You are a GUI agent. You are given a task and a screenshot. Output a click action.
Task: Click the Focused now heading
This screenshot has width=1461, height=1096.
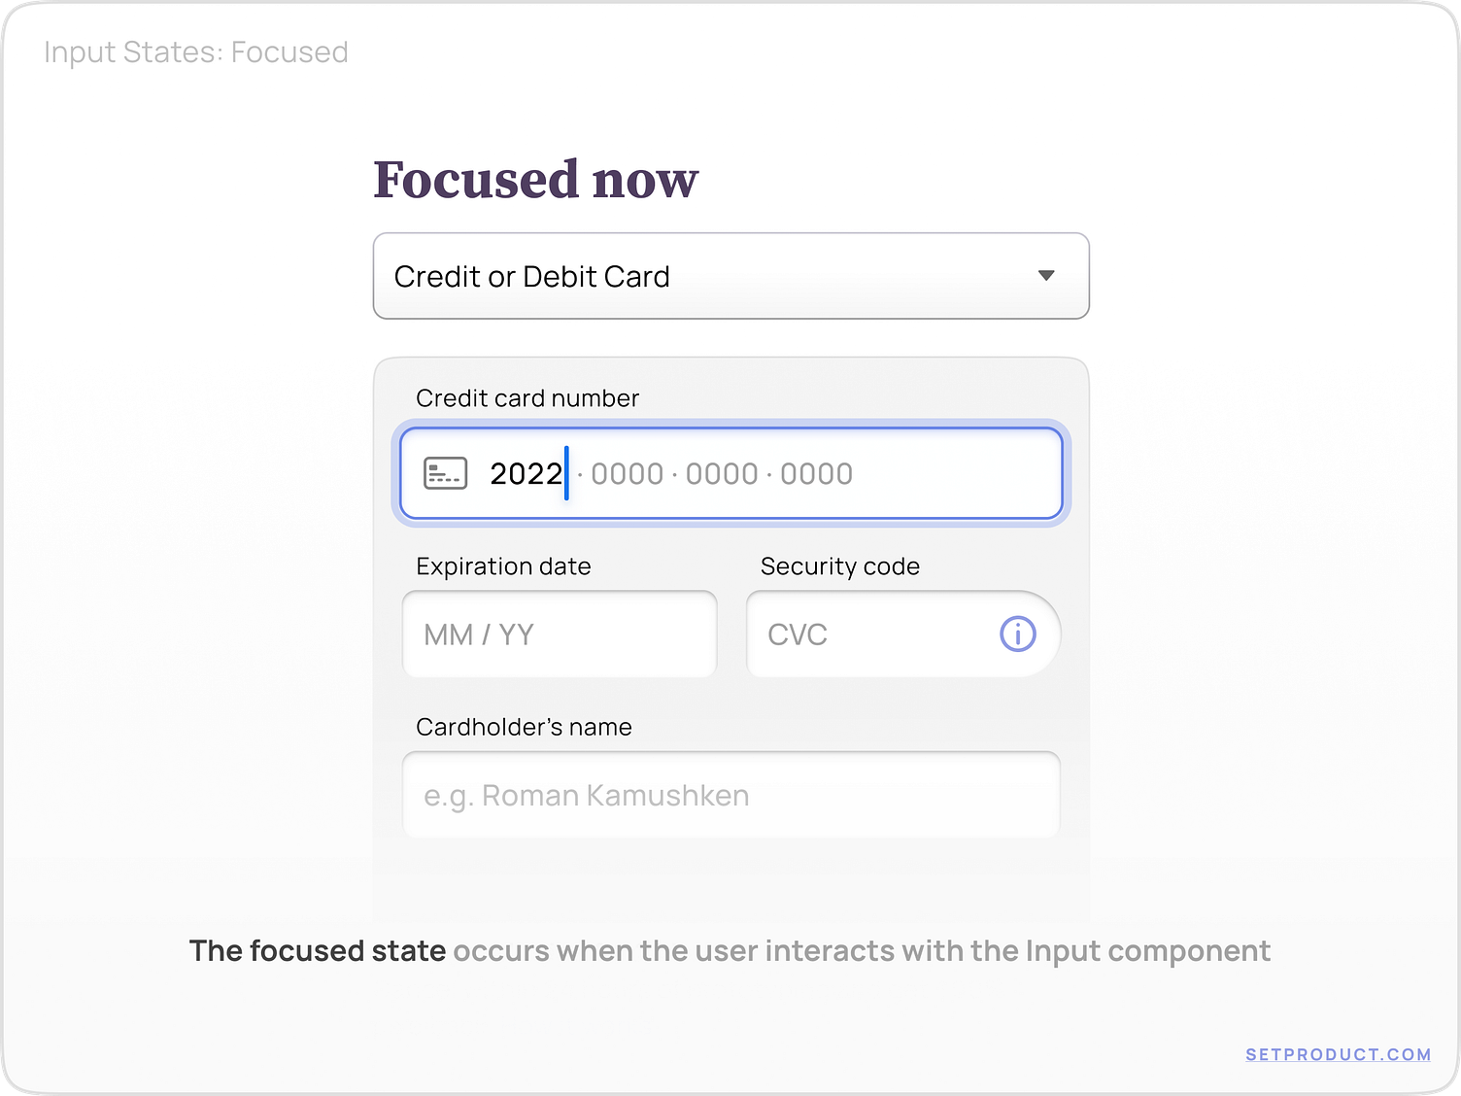(535, 179)
